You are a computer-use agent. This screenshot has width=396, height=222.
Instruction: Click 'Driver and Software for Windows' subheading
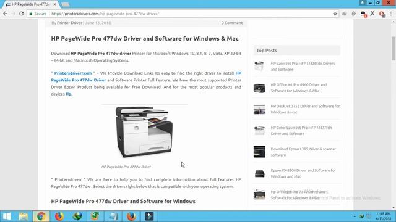[123, 201]
